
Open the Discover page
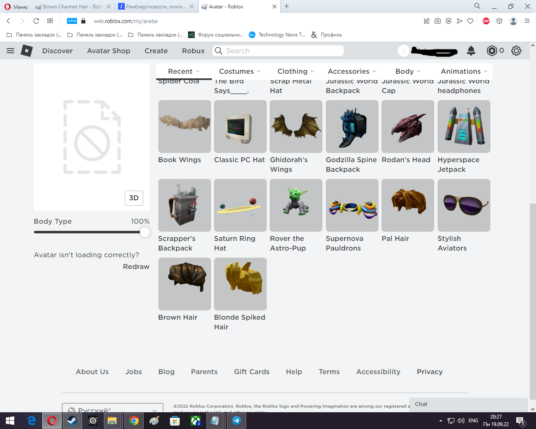pos(57,51)
